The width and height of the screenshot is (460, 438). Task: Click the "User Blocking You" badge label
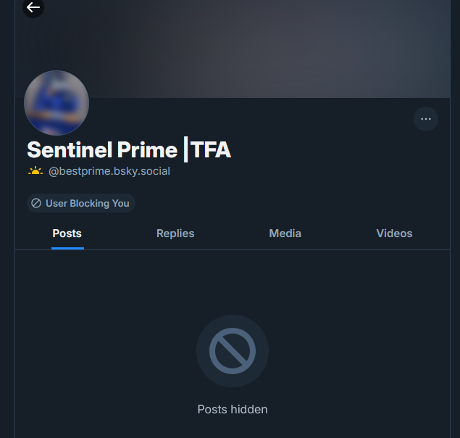pos(87,203)
